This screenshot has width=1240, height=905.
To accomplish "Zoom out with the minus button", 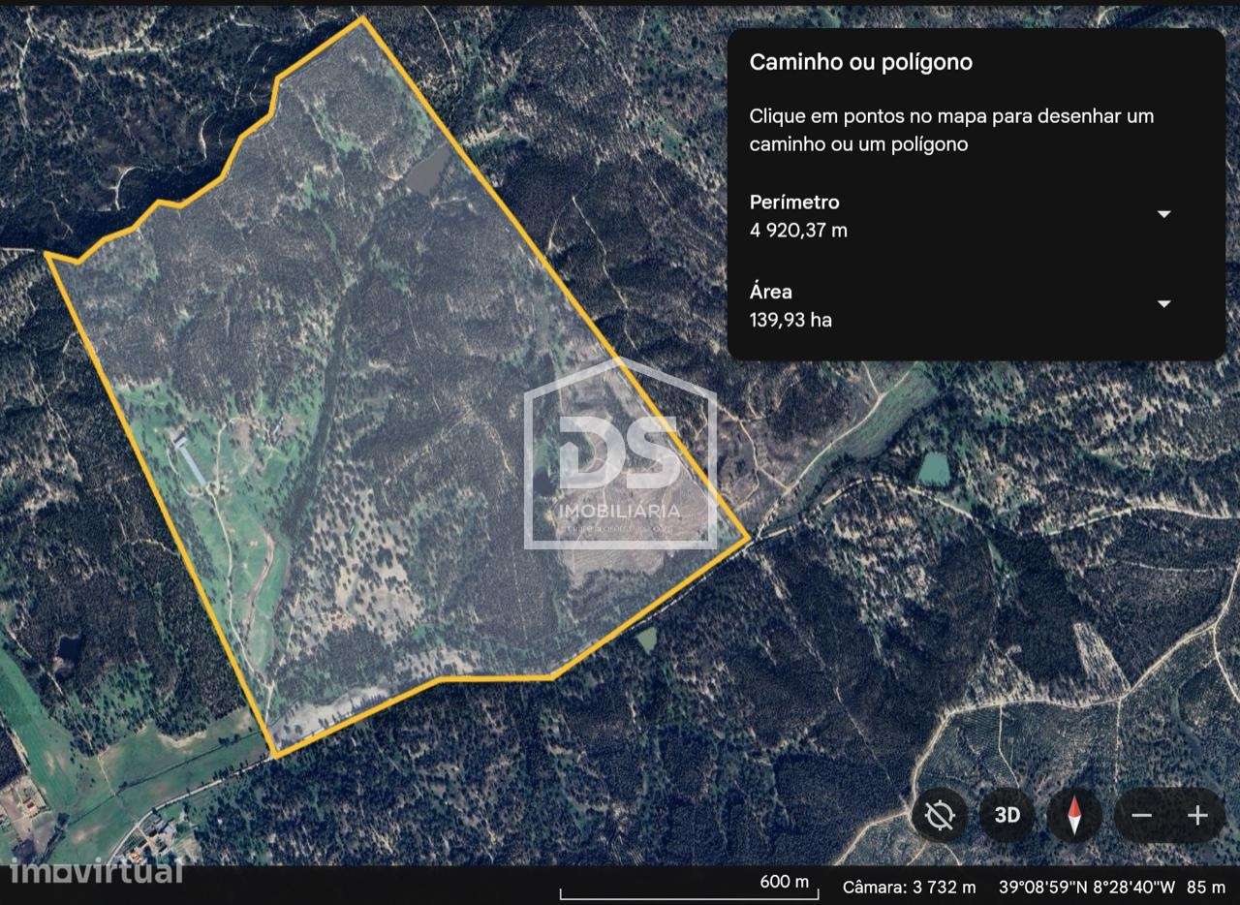I will (x=1141, y=815).
